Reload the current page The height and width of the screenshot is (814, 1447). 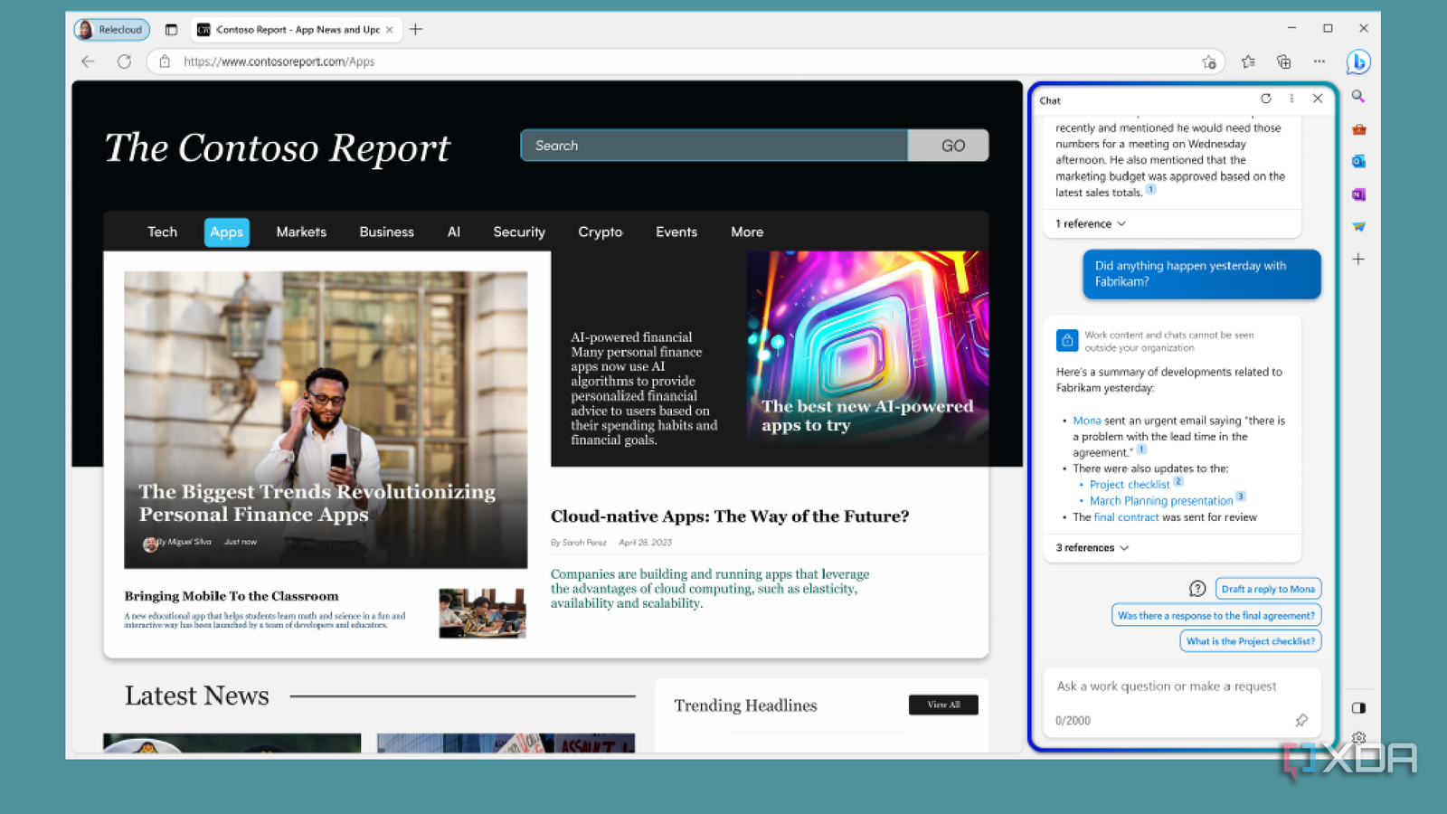pos(124,62)
